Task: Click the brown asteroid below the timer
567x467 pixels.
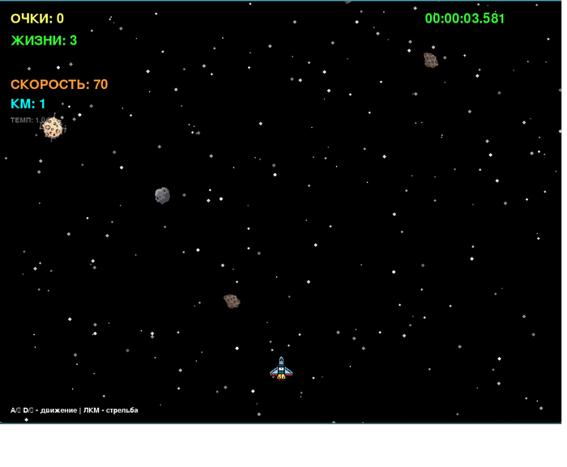Action: [x=431, y=60]
